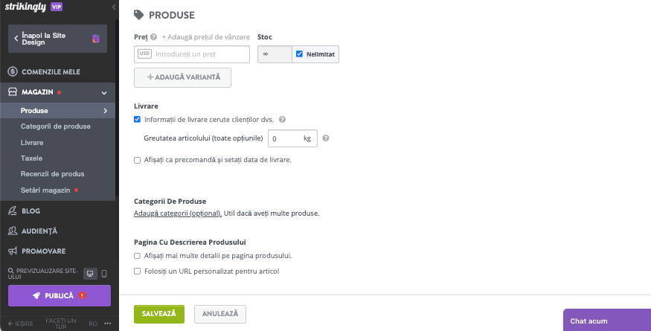Viewport: 651px width, 331px height.
Task: Click the price input field
Action: pos(201,54)
